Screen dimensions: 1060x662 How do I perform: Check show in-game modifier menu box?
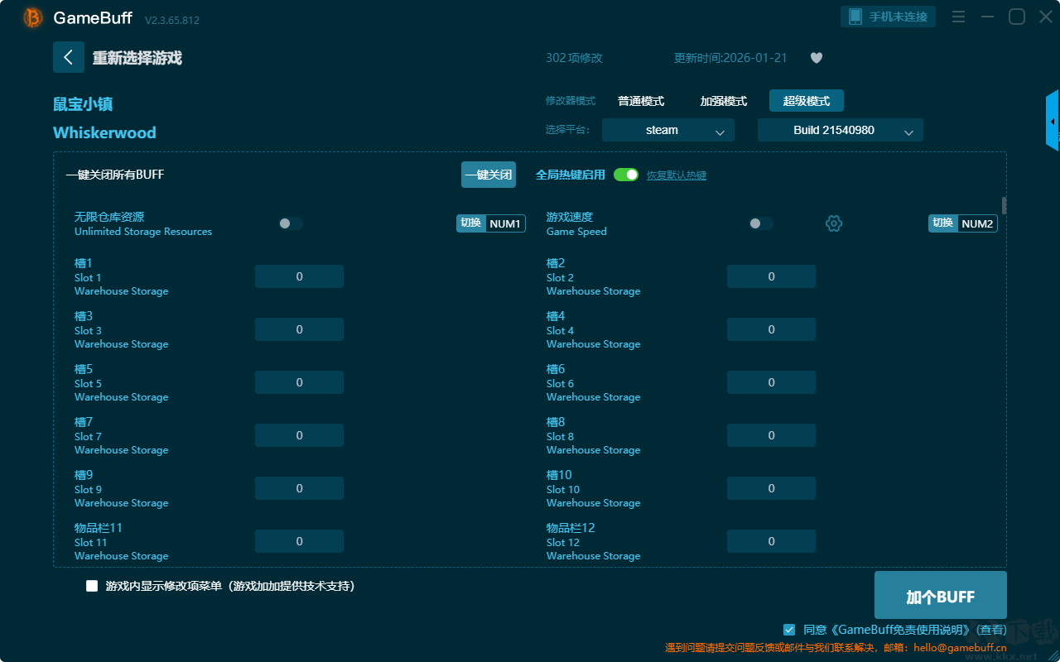tap(92, 586)
